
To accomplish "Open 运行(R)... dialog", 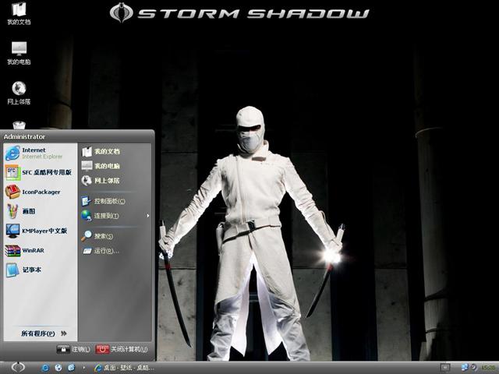I will click(x=101, y=251).
